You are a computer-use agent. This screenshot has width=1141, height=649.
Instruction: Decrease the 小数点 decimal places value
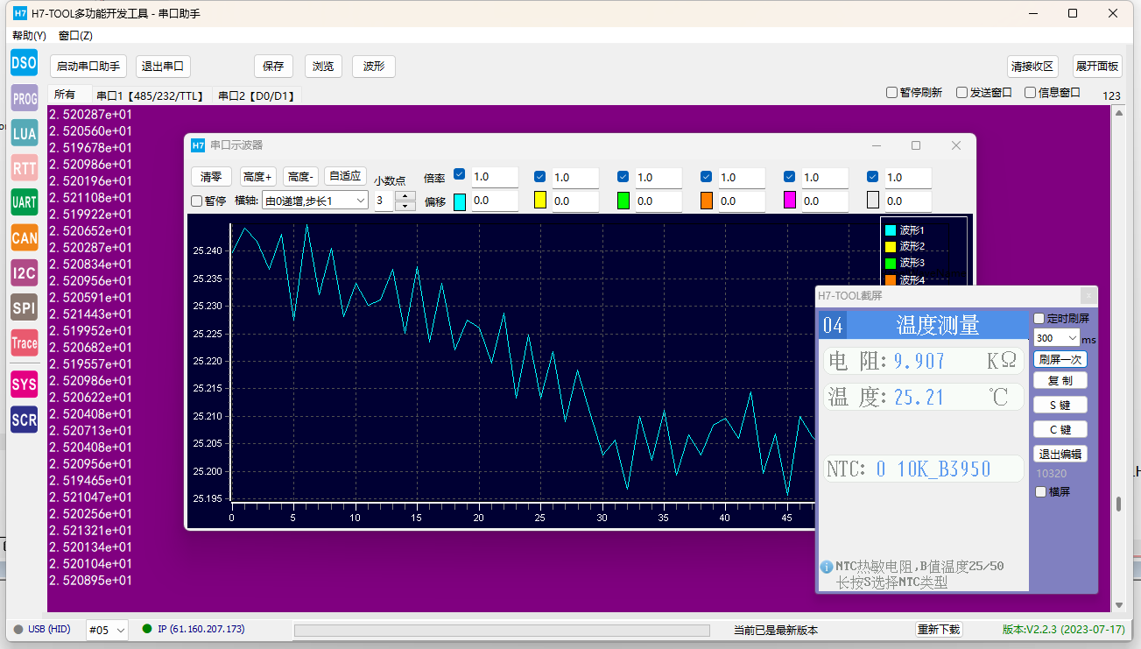[x=405, y=206]
